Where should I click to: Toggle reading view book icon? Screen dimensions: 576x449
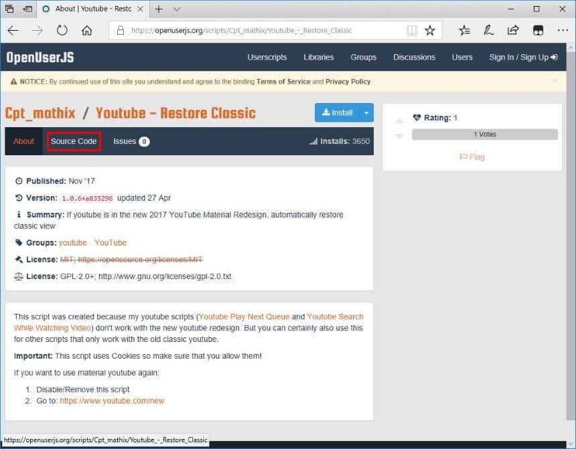coord(412,31)
